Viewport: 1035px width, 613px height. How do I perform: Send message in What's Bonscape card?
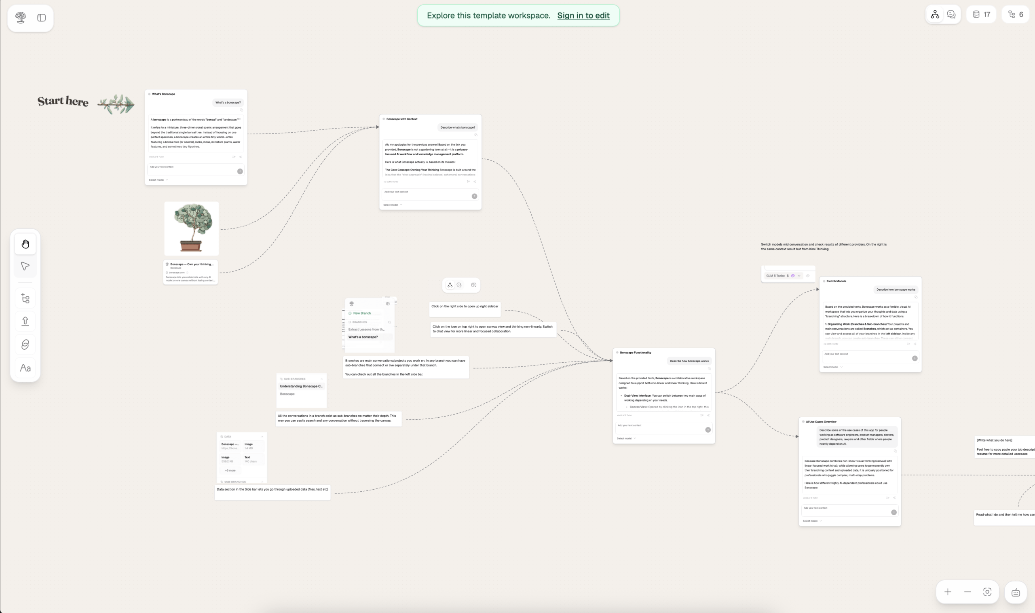coord(240,171)
